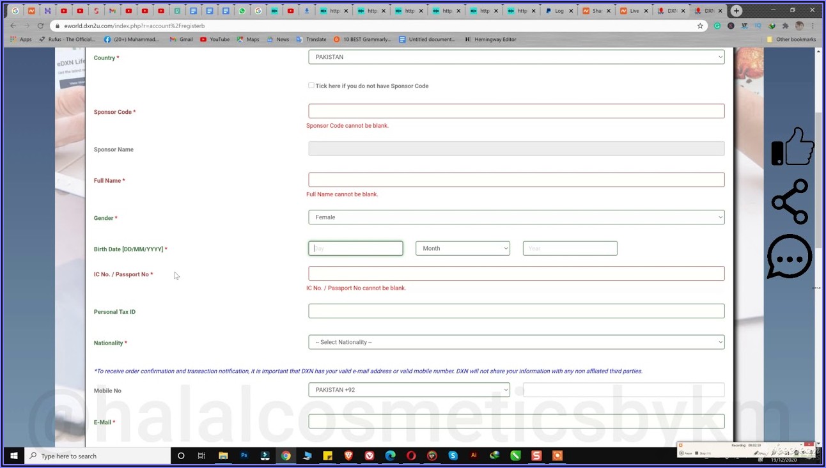The height and width of the screenshot is (468, 826).
Task: Open the Month dropdown for birth date
Action: (462, 248)
